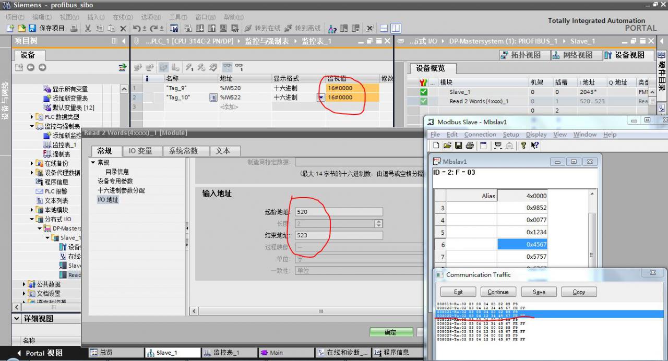668x361 pixels.
Task: Click Continue button in Communication Traffic
Action: [x=498, y=292]
